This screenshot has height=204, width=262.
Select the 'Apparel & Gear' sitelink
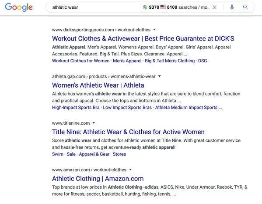point(94,154)
